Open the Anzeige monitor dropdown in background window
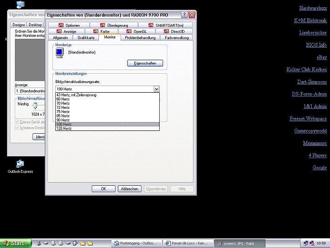This screenshot has height=248, width=330. tap(29, 91)
